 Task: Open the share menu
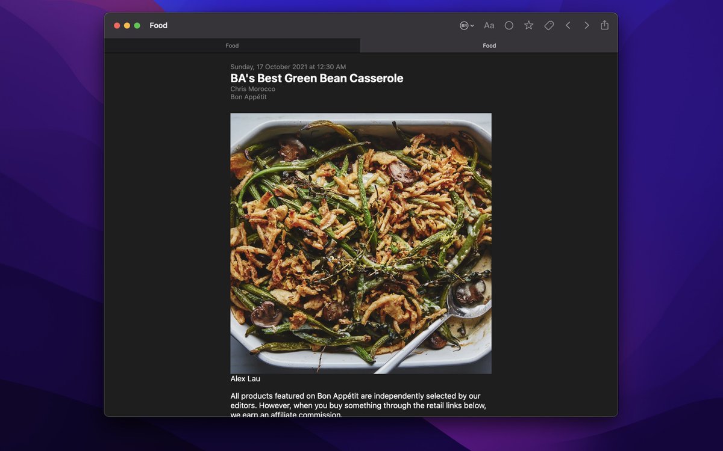click(604, 25)
